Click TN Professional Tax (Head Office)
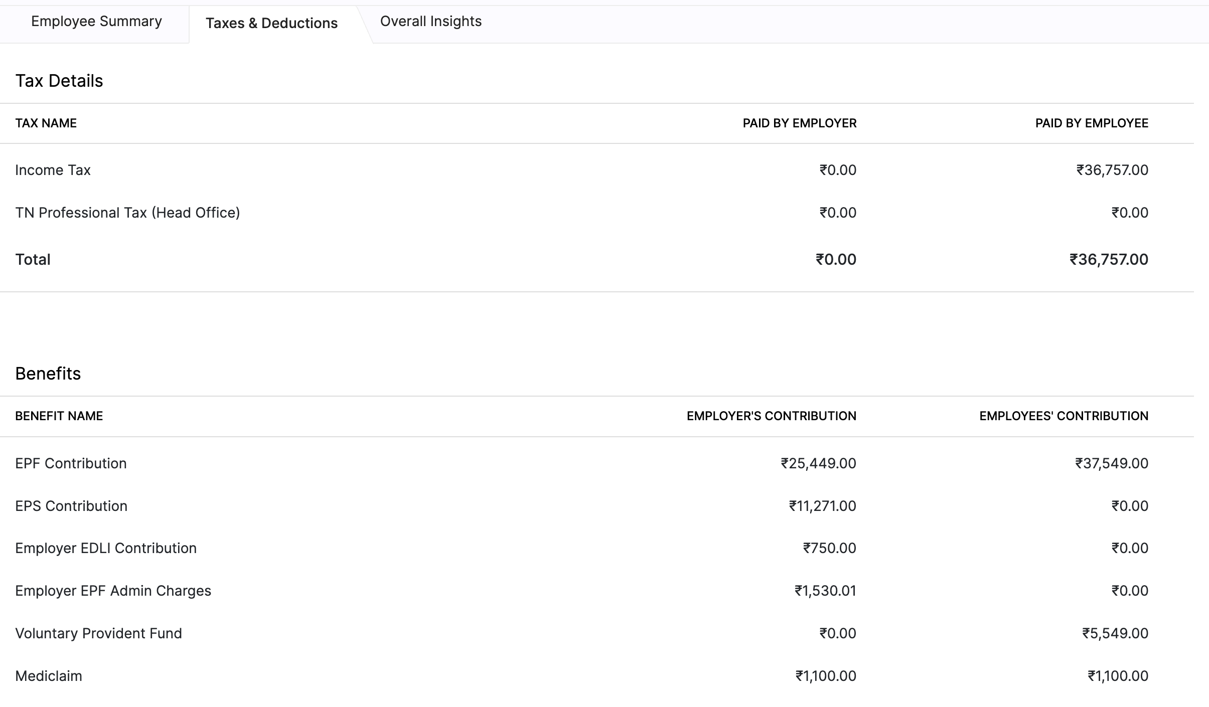This screenshot has height=707, width=1209. (127, 213)
